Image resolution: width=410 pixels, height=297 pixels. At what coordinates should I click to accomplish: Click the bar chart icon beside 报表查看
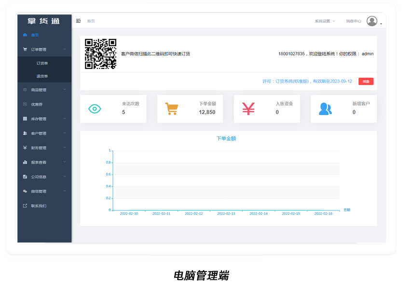(x=25, y=162)
